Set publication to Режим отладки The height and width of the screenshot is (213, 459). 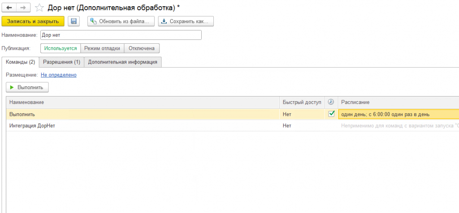(x=102, y=48)
